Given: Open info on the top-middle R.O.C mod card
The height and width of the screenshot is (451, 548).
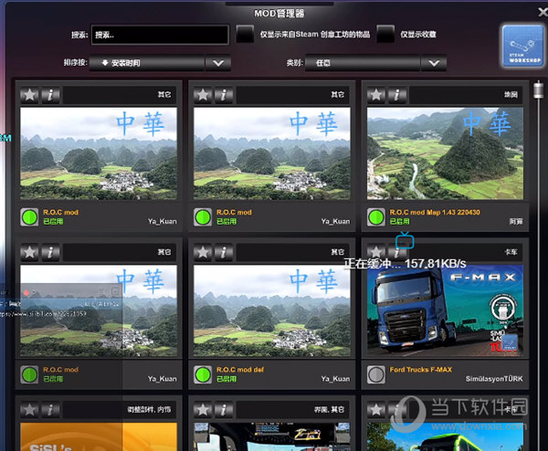Looking at the screenshot, I should [224, 95].
